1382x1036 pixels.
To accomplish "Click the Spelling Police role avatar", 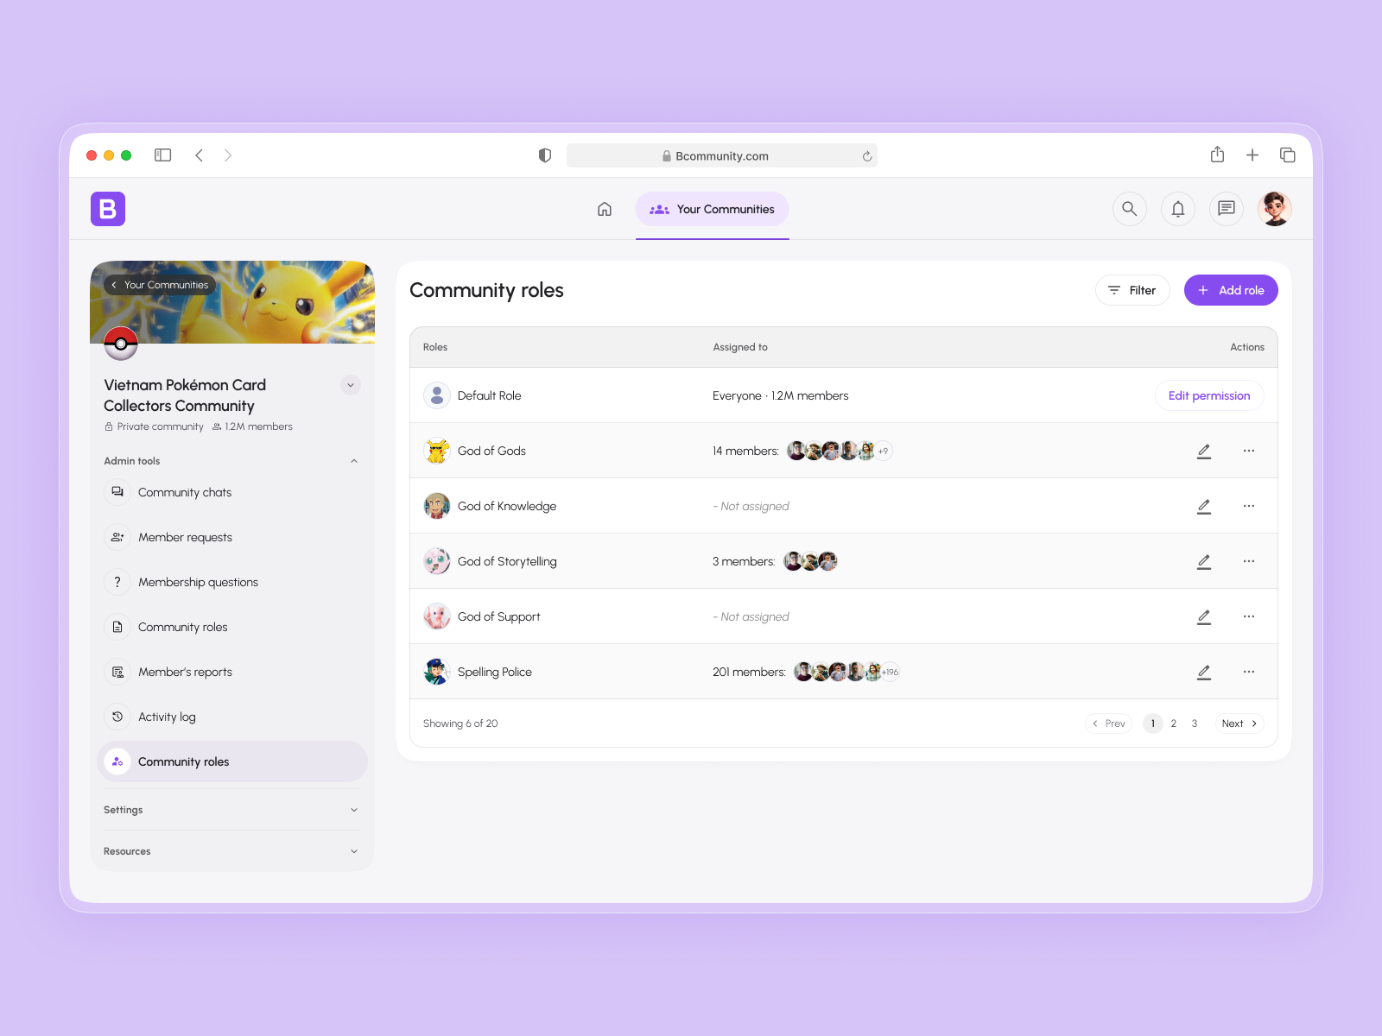I will pyautogui.click(x=437, y=672).
